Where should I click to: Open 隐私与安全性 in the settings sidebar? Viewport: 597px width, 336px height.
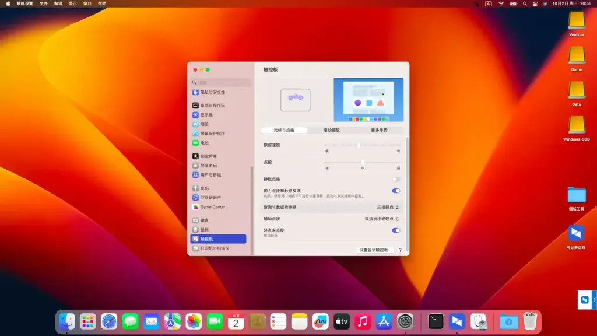[x=218, y=92]
